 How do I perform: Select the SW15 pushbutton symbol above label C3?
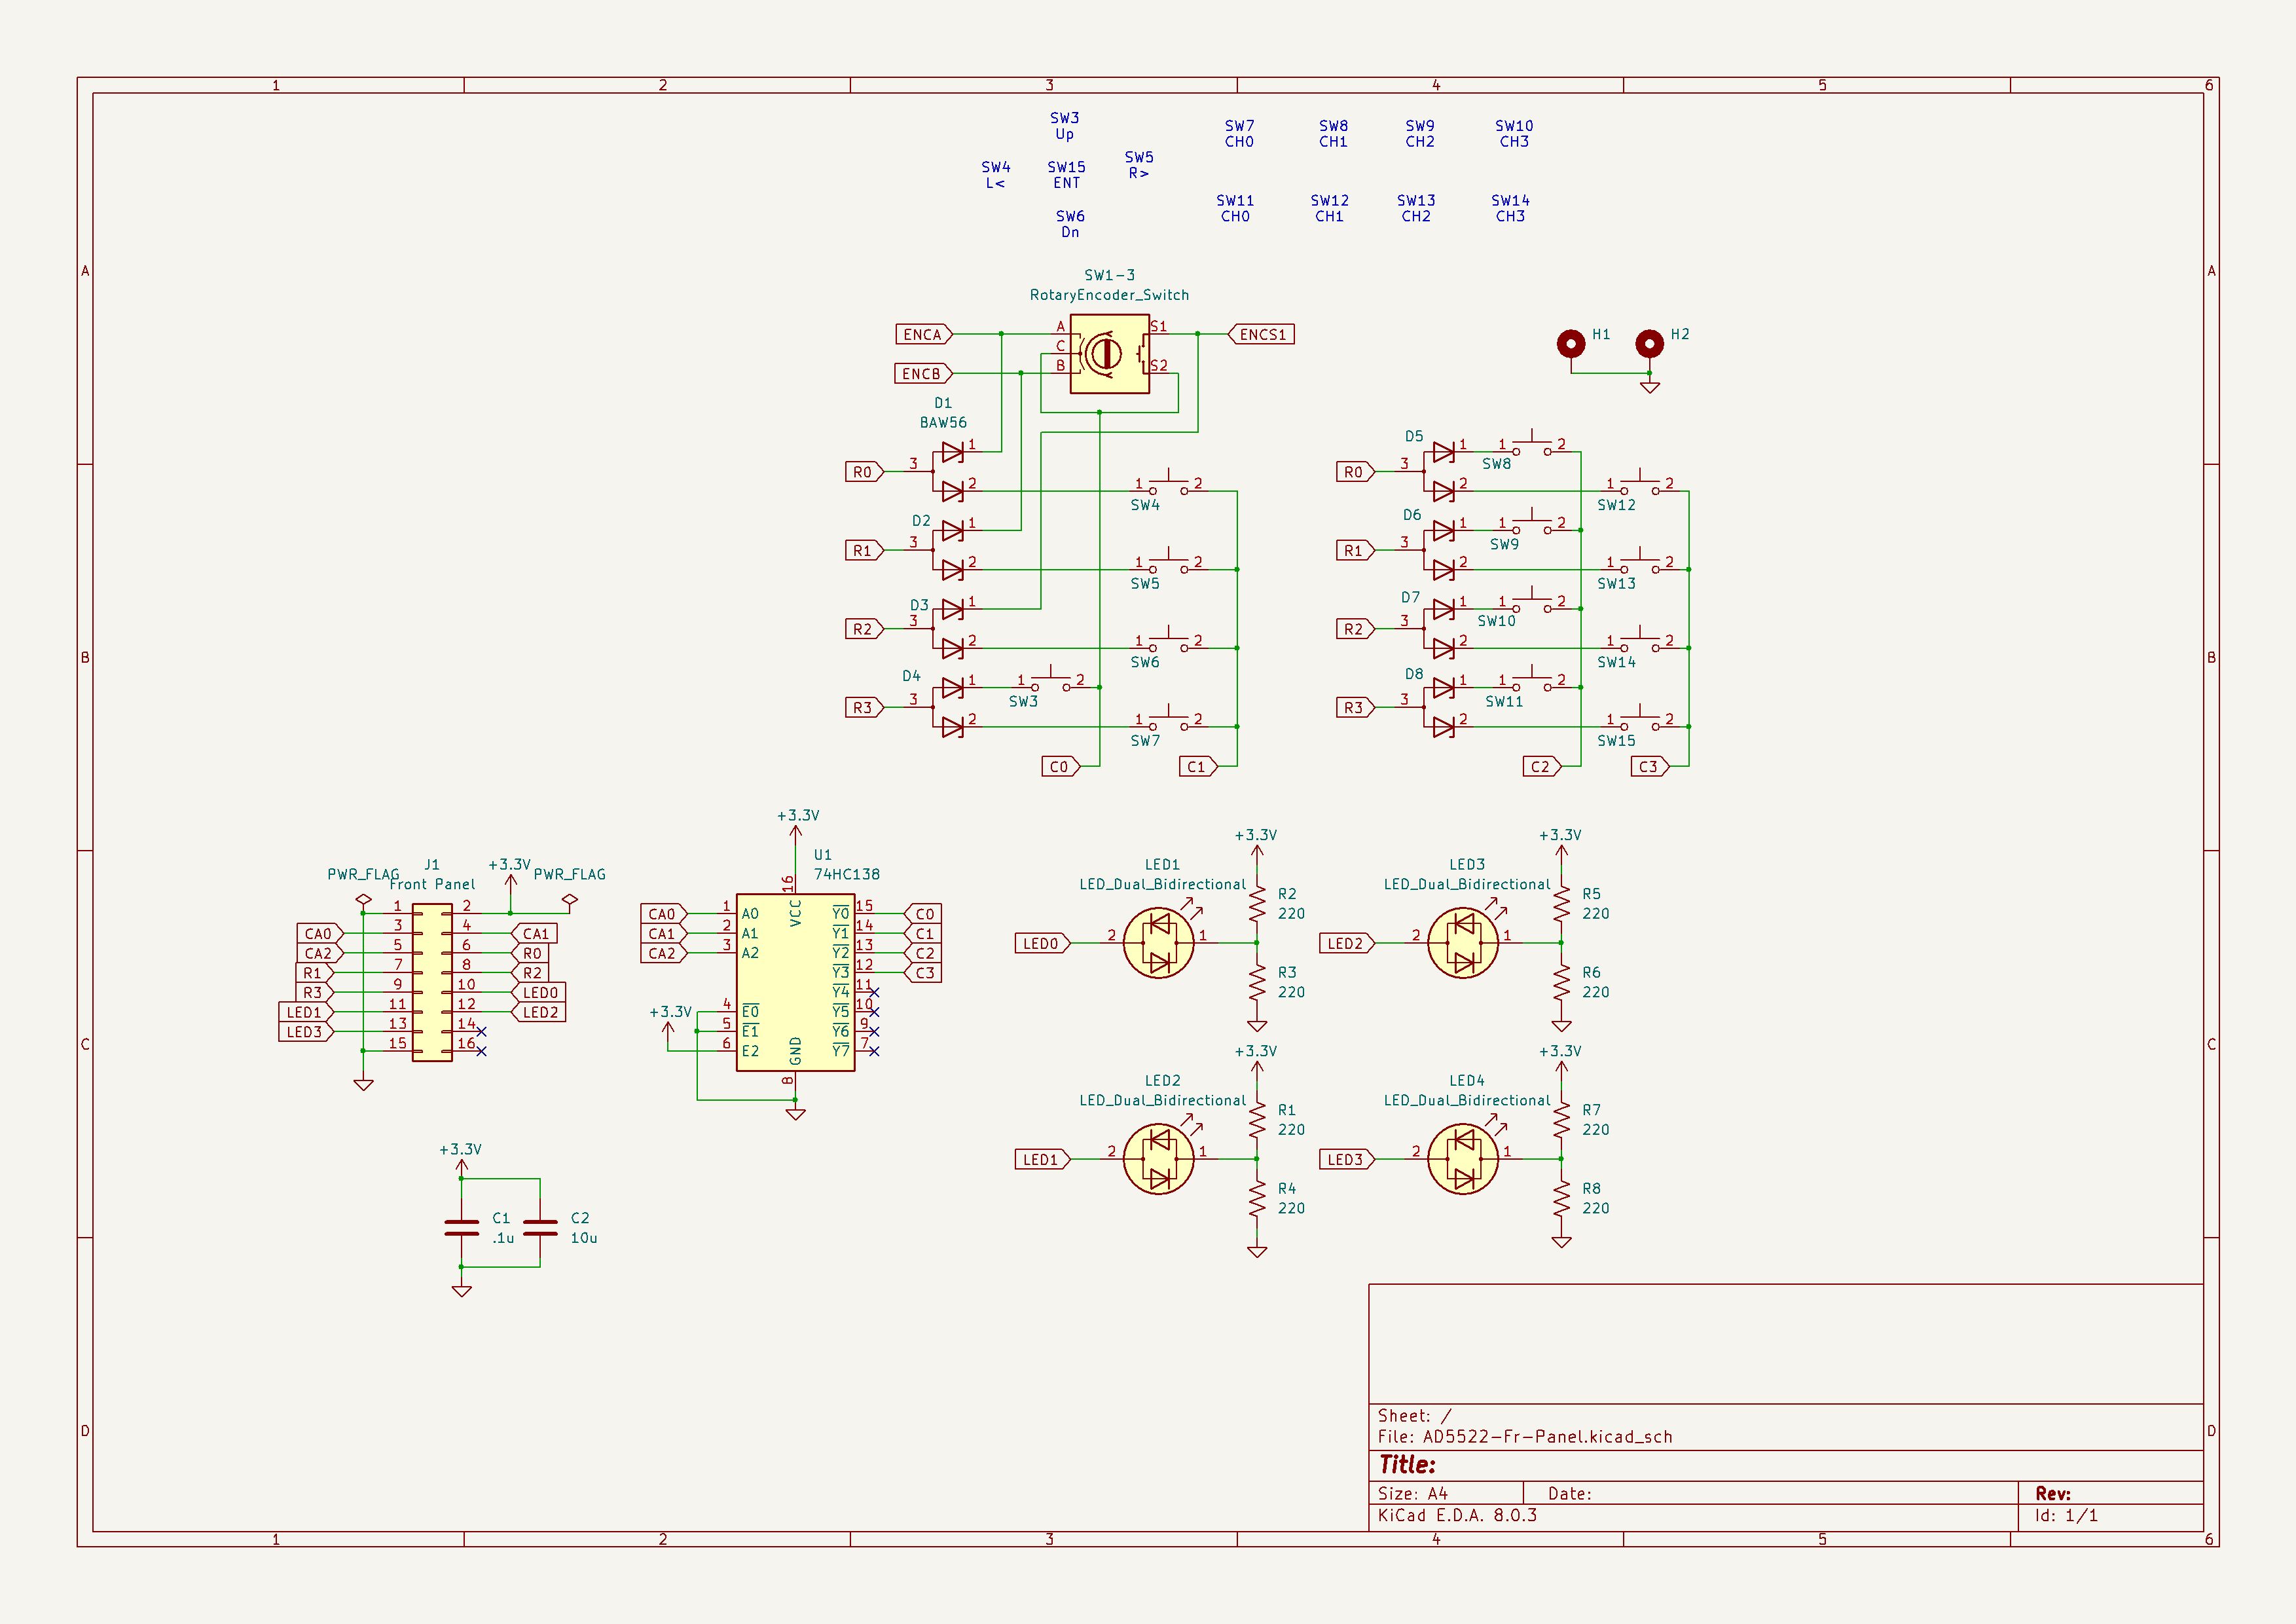pos(1639,720)
